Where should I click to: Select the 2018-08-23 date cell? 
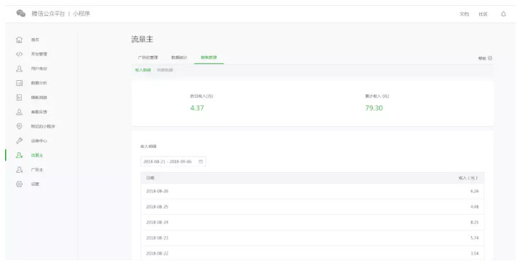[x=157, y=238]
